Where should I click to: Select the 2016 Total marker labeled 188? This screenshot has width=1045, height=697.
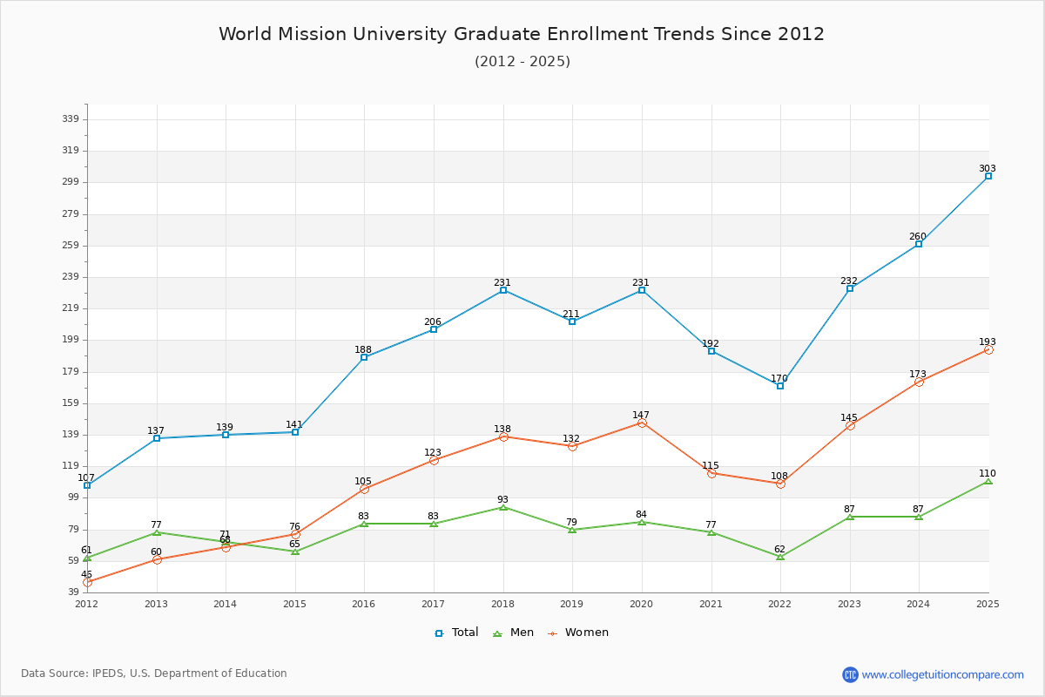(x=364, y=357)
